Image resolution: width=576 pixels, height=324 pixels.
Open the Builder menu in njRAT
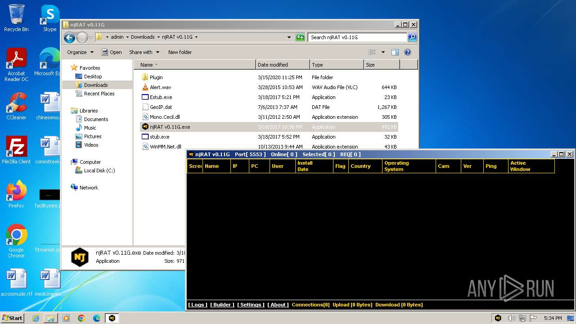222,305
